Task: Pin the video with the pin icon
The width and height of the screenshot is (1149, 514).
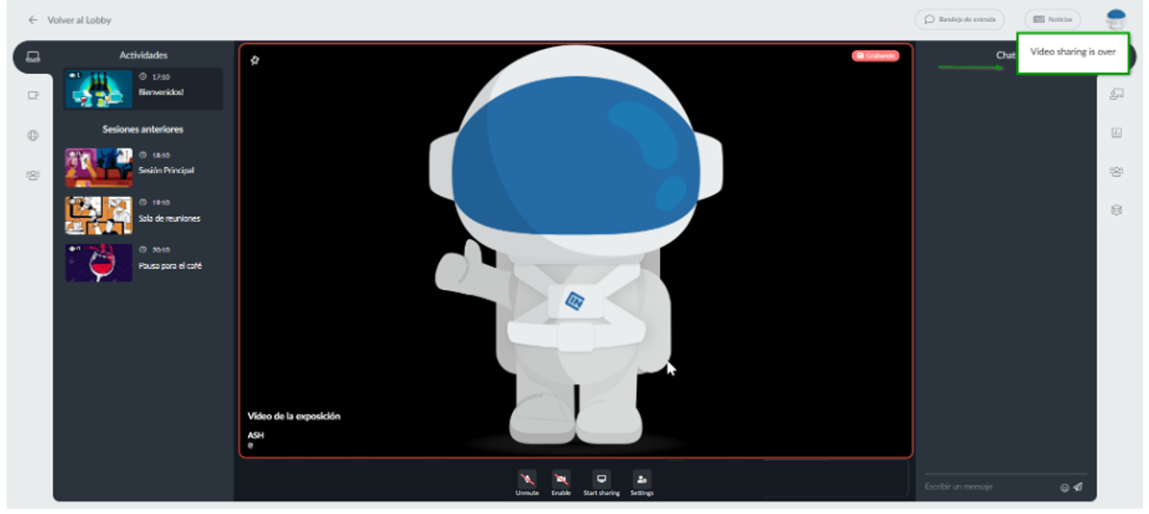Action: coord(255,60)
